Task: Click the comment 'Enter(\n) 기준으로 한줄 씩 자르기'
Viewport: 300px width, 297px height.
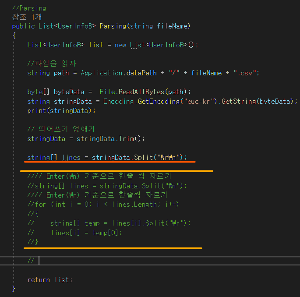Action: [99, 176]
